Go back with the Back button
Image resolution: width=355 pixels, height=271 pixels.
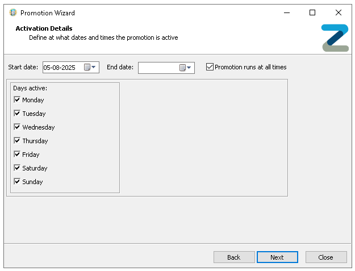click(x=234, y=257)
